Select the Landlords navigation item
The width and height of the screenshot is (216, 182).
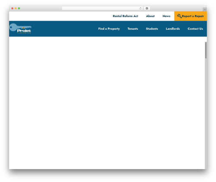[x=173, y=29]
